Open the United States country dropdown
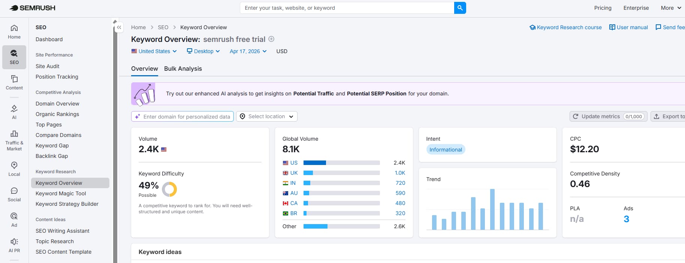The height and width of the screenshot is (263, 685). coord(154,51)
